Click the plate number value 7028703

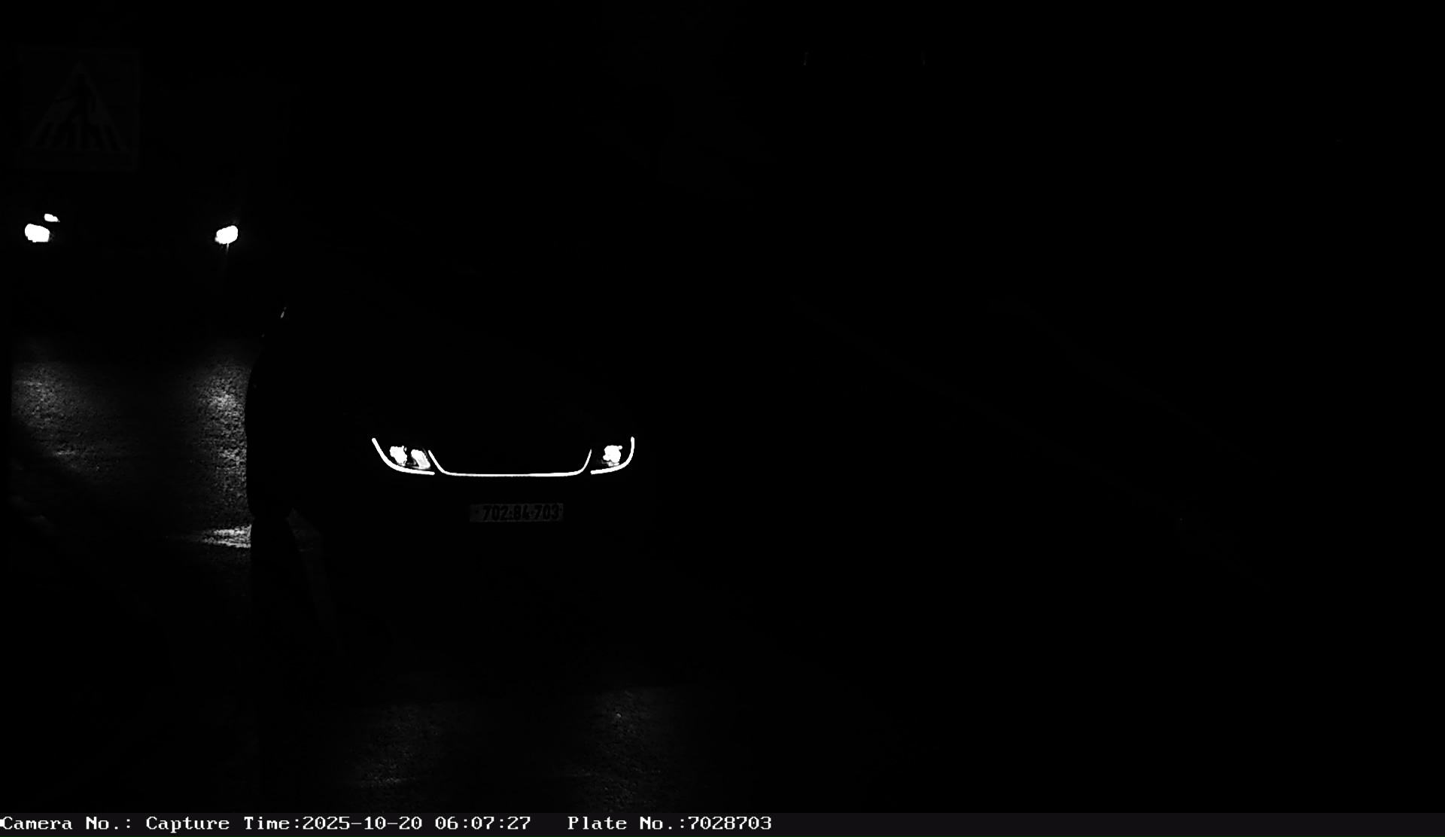(x=729, y=823)
